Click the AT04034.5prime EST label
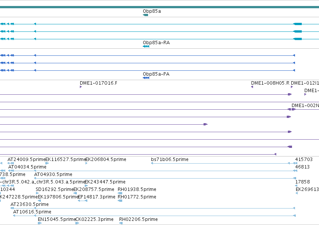The width and height of the screenshot is (319, 225). 27,167
